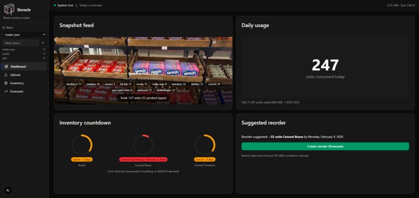The height and width of the screenshot is (198, 419).
Task: Click the starburst: 12 label
Action: (x=145, y=90)
